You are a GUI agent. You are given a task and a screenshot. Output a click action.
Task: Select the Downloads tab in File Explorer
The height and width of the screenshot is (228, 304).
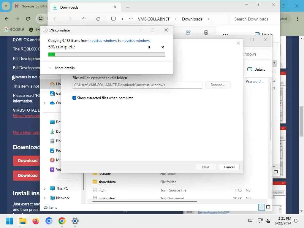tap(85, 7)
